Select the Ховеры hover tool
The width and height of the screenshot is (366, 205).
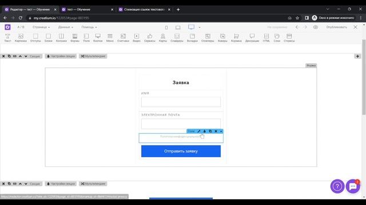pyautogui.click(x=222, y=38)
